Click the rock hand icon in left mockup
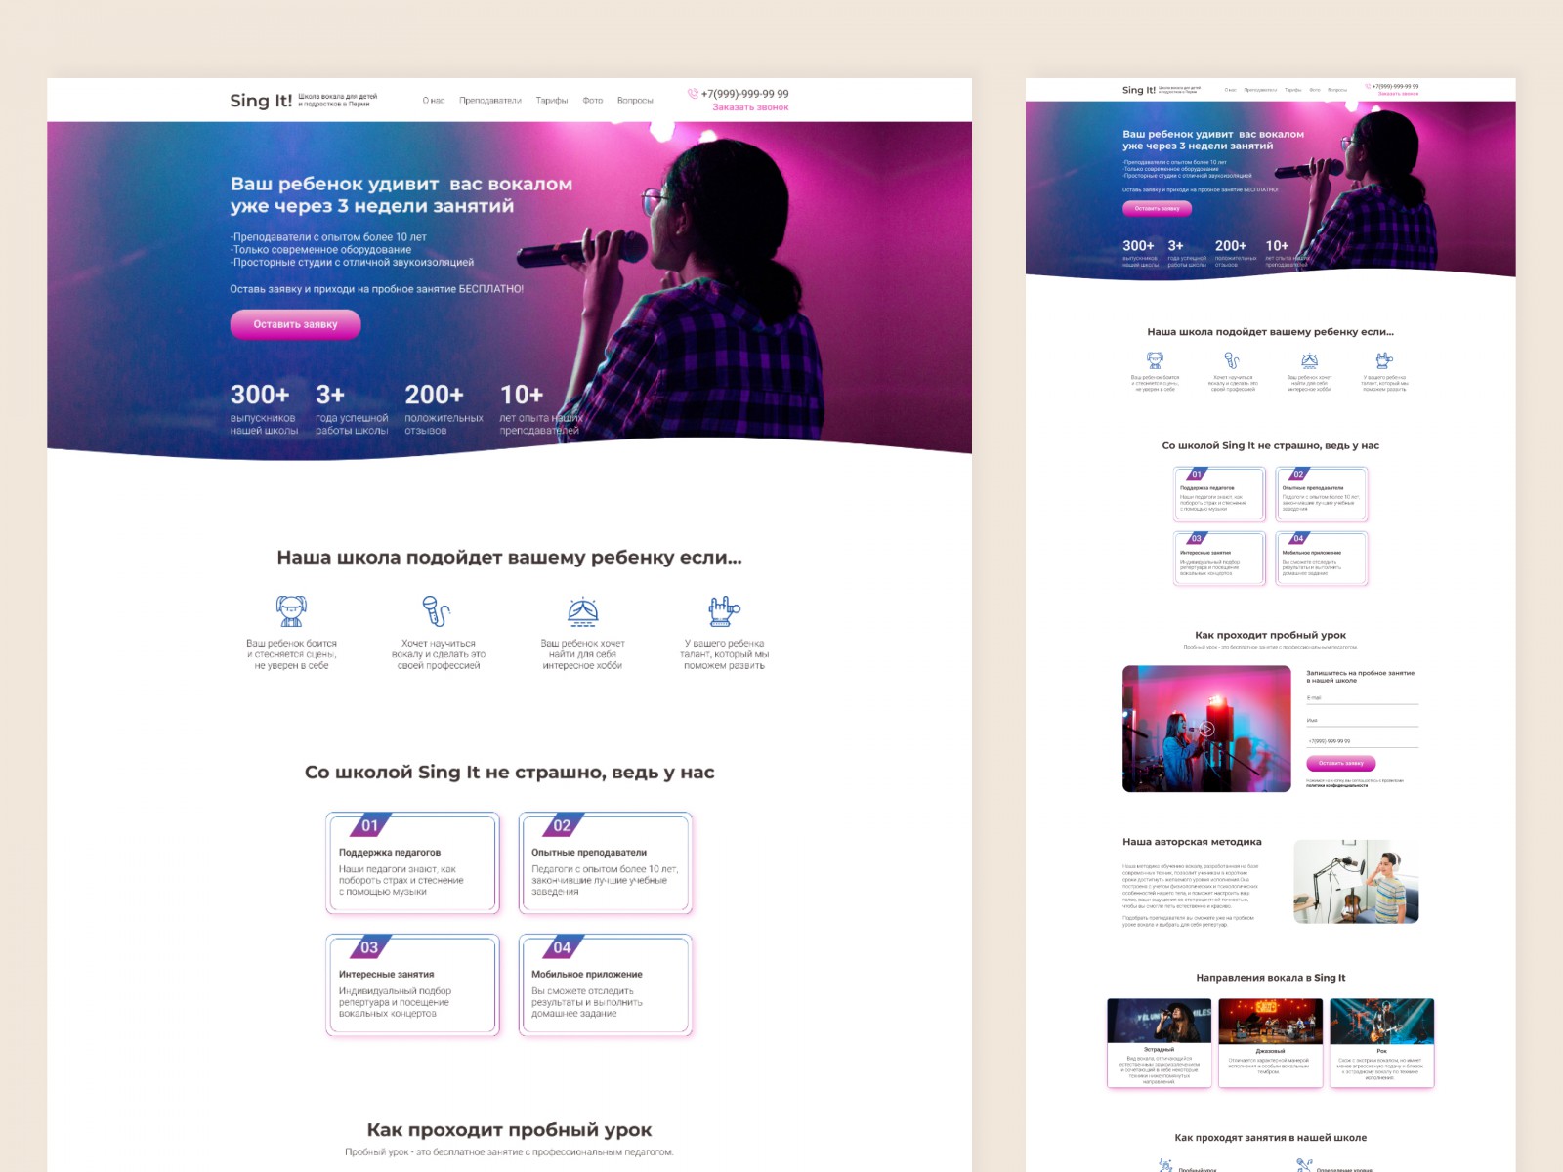The width and height of the screenshot is (1563, 1172). [724, 611]
